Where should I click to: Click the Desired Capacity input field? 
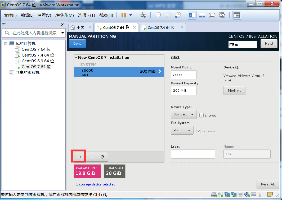(183, 91)
